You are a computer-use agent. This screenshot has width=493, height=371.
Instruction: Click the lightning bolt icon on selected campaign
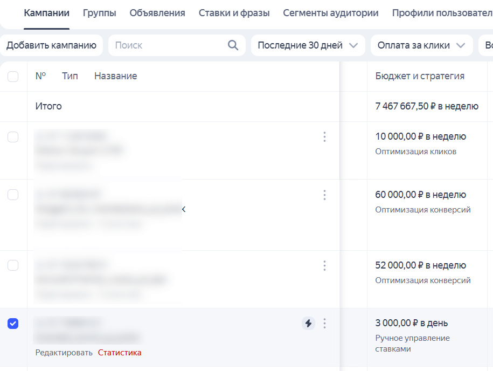[308, 322]
